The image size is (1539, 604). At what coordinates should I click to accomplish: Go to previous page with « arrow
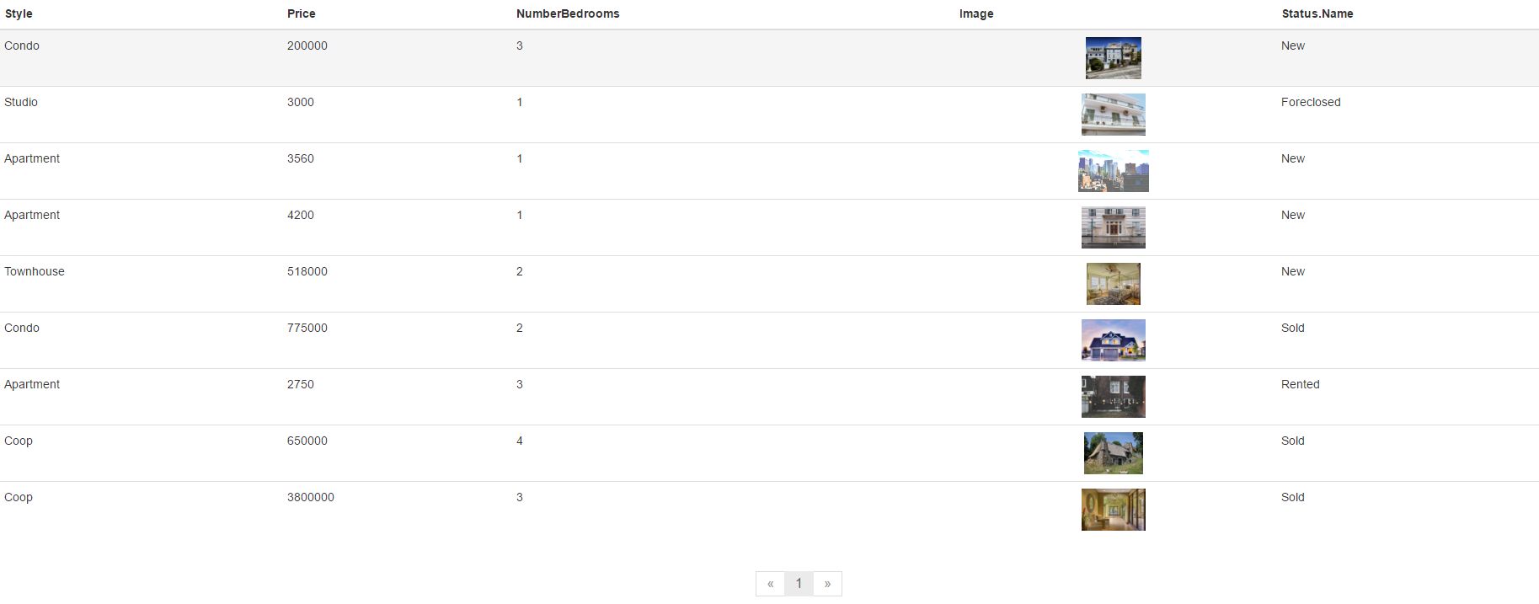click(x=770, y=584)
